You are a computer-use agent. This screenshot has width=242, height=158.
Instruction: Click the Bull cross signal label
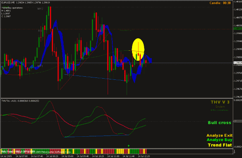[220, 123]
